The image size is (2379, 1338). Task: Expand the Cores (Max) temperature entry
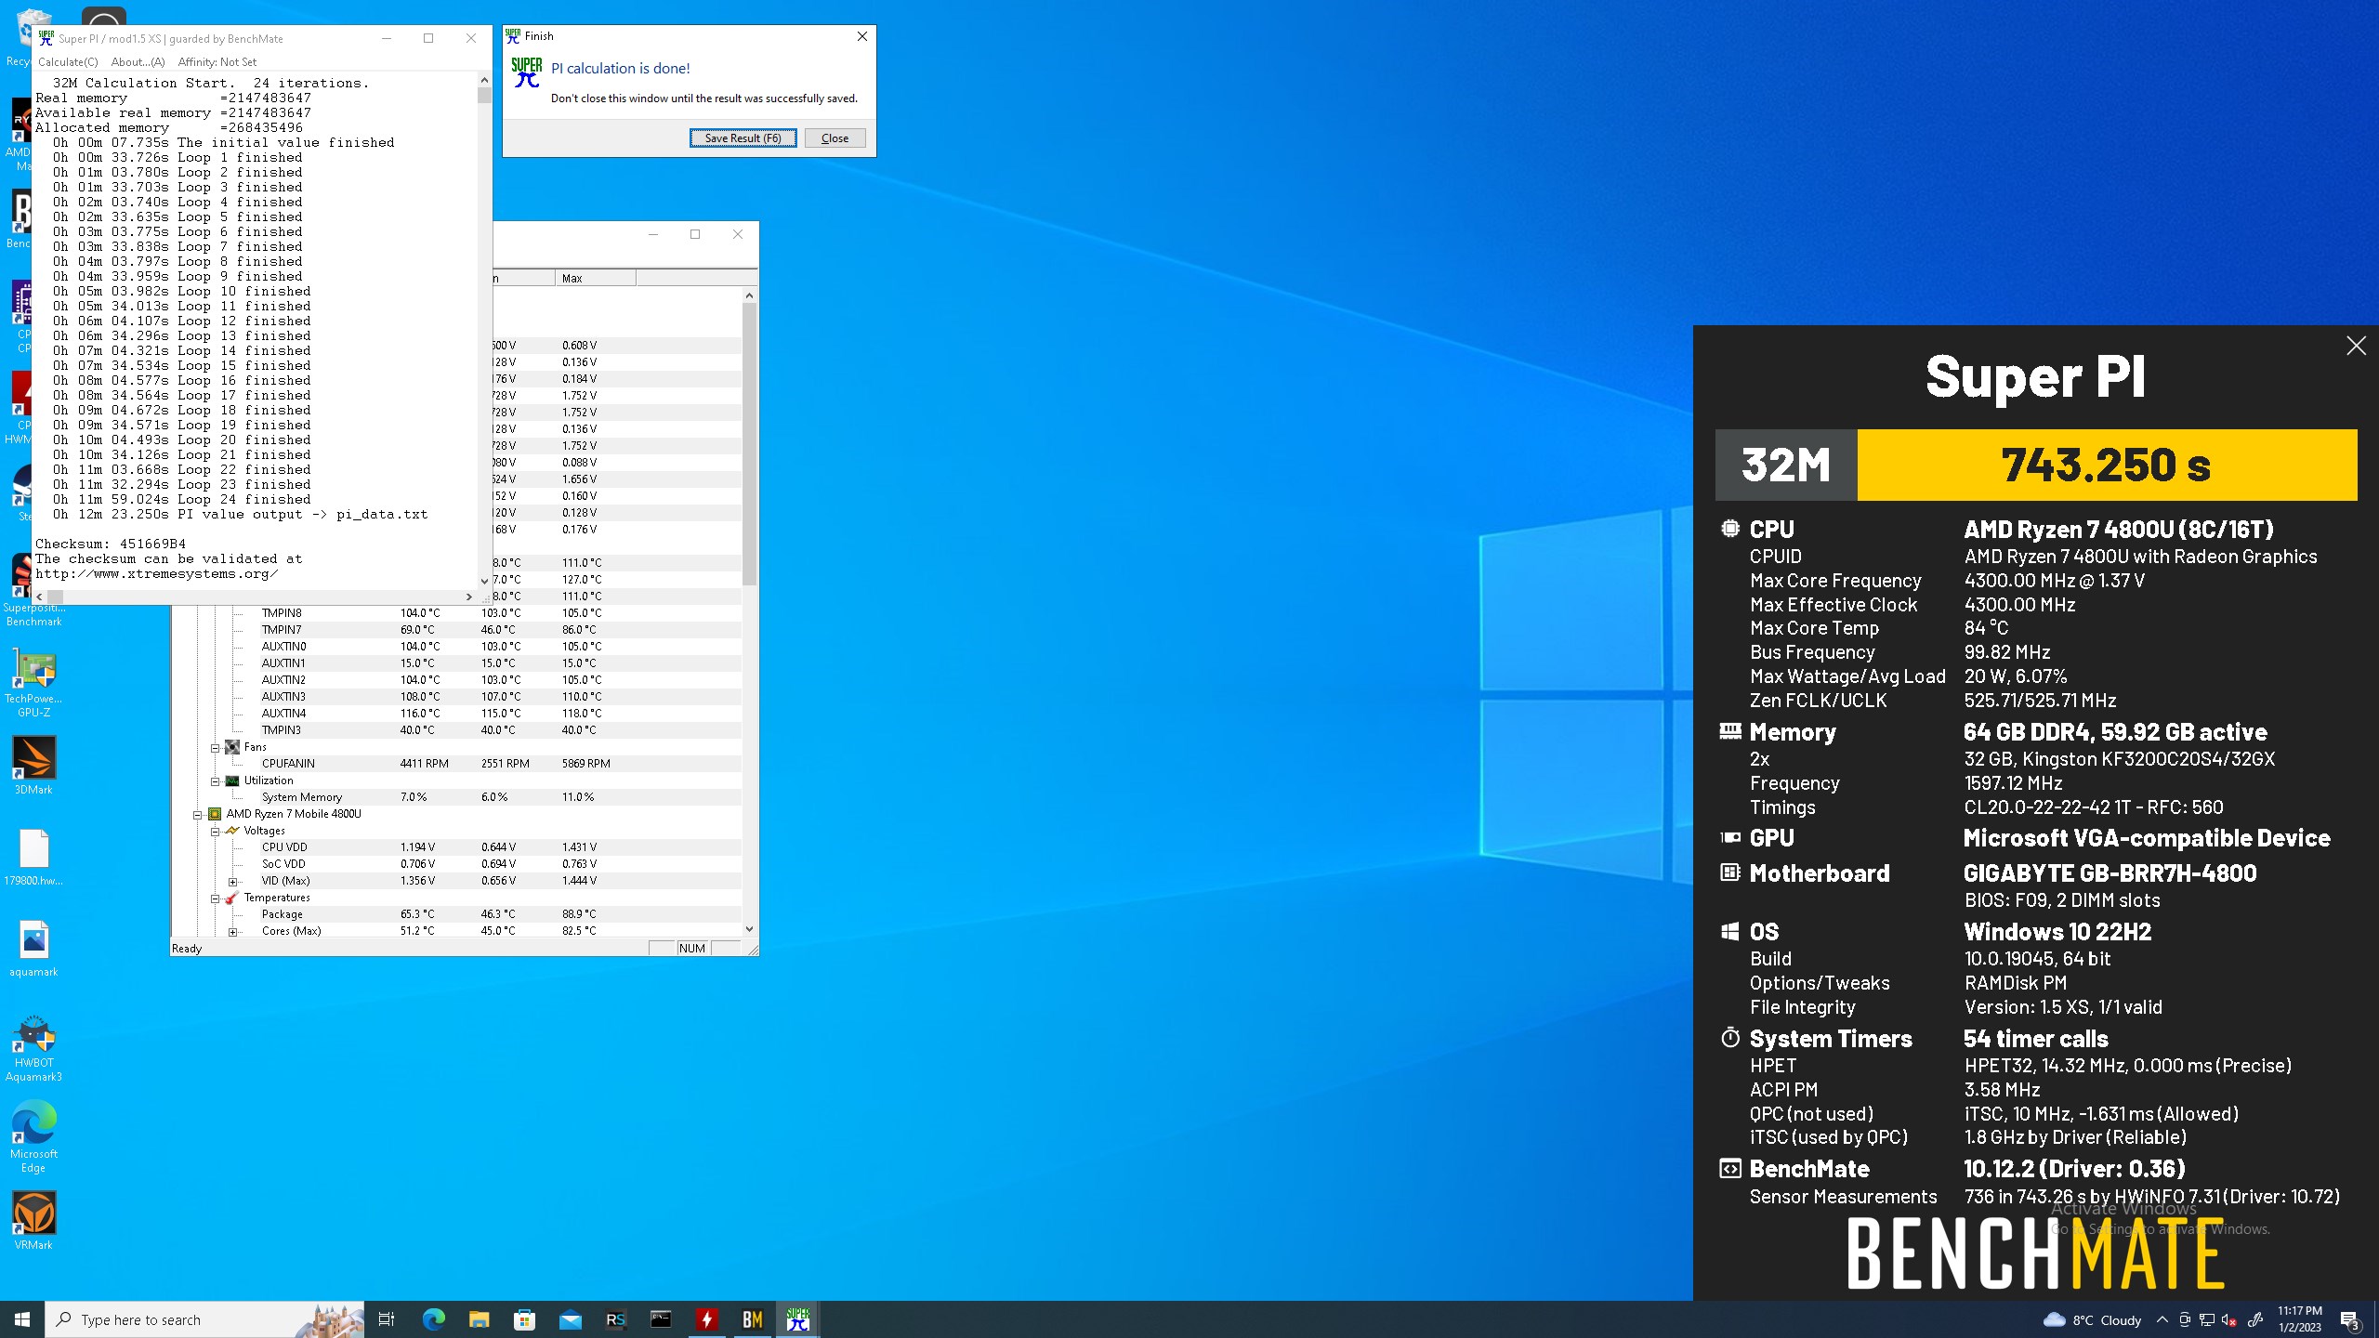(x=232, y=931)
